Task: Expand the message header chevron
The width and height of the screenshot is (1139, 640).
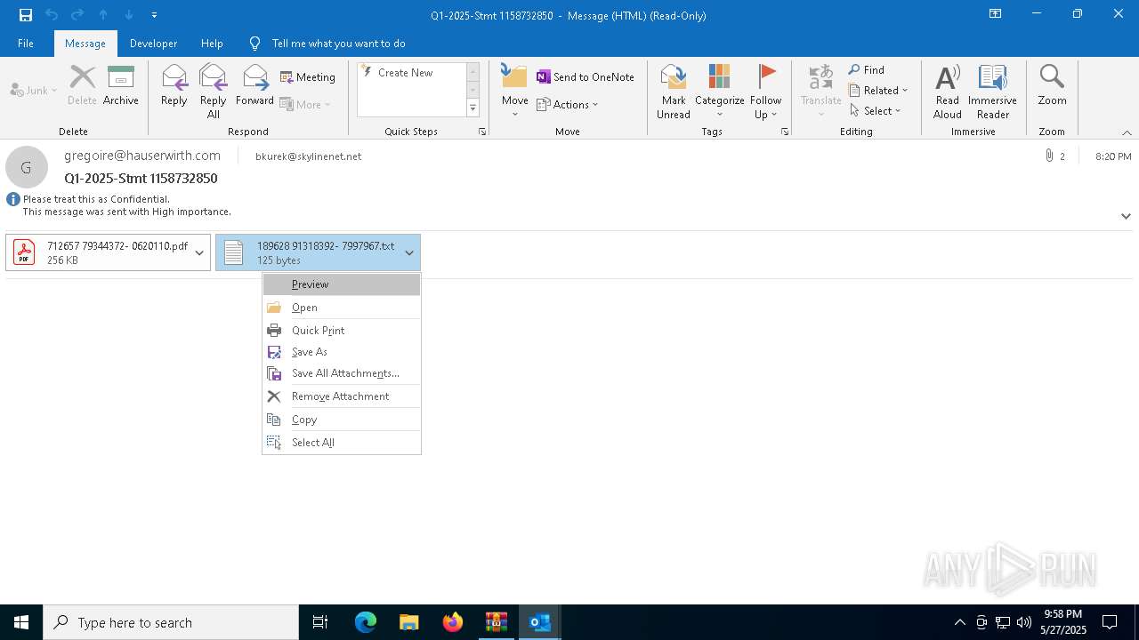Action: tap(1126, 216)
